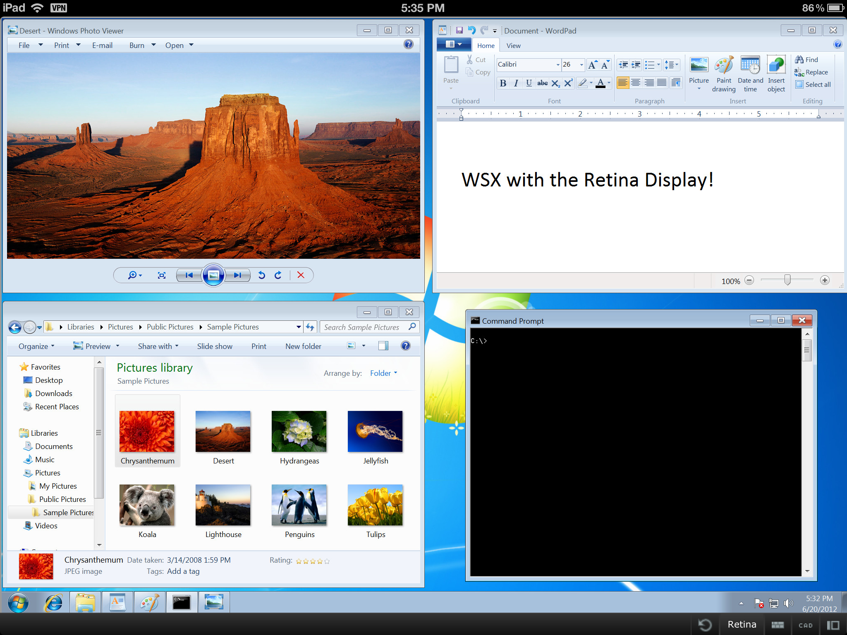The image size is (847, 635).
Task: Click Undo in WordPad quick access toolbar
Action: coord(472,30)
